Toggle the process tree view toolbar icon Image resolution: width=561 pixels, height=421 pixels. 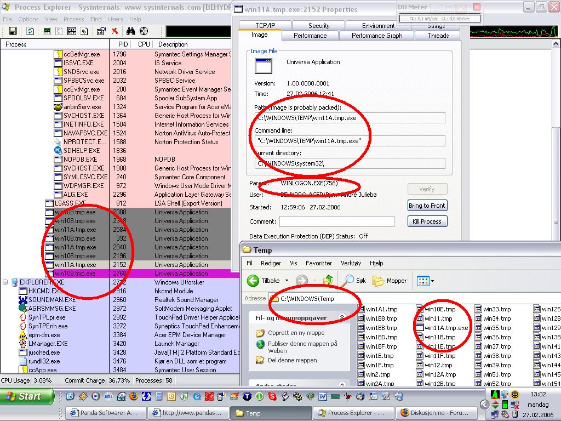pyautogui.click(x=59, y=31)
